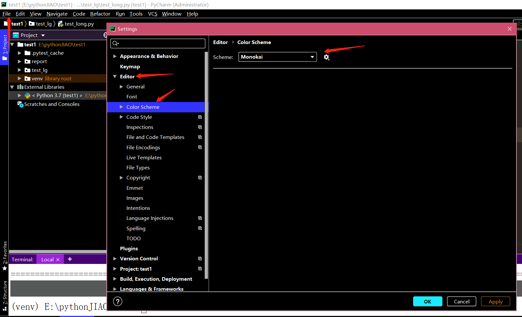Click project-level icon beside Project: test1

coord(200,269)
